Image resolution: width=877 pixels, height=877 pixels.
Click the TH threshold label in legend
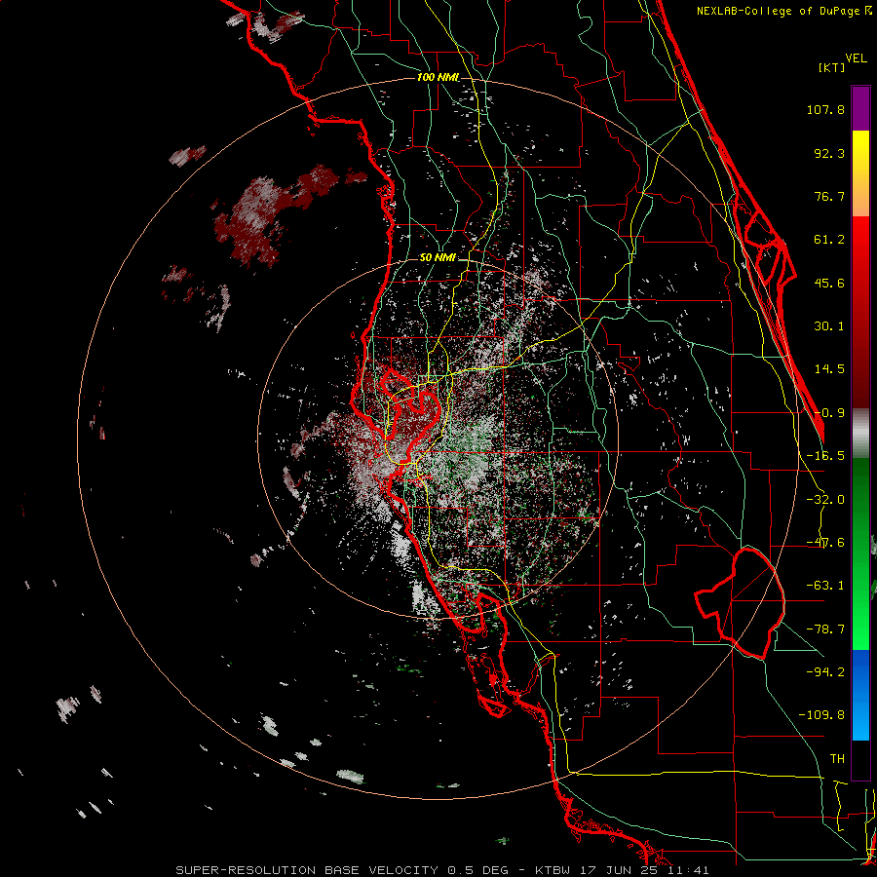[x=837, y=759]
